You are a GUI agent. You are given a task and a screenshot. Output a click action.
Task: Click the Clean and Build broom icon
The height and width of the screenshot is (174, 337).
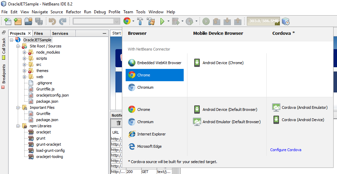(x=151, y=21)
